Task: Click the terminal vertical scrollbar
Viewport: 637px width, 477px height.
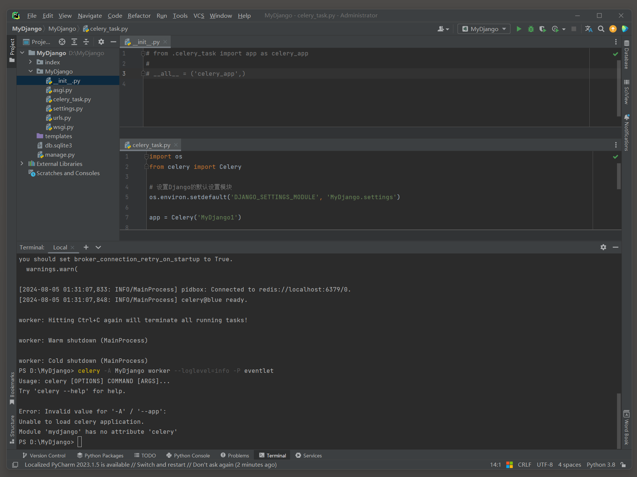Action: (x=619, y=421)
